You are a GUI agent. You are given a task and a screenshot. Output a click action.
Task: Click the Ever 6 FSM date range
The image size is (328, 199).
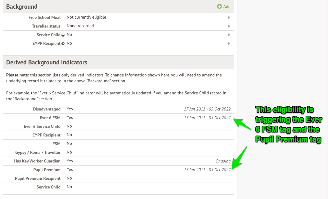pyautogui.click(x=207, y=118)
